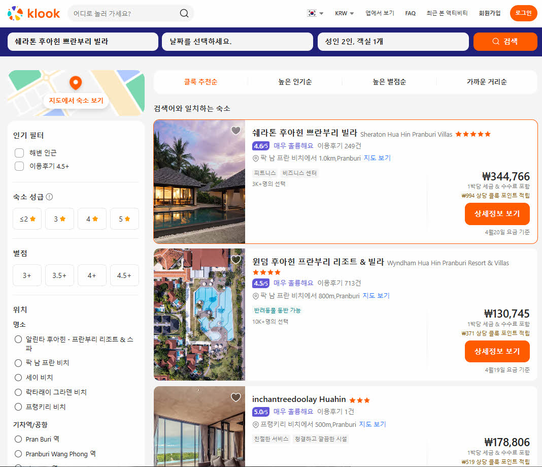Check the 해변 인근 filter
Screen dimensions: 542x467
tap(19, 152)
